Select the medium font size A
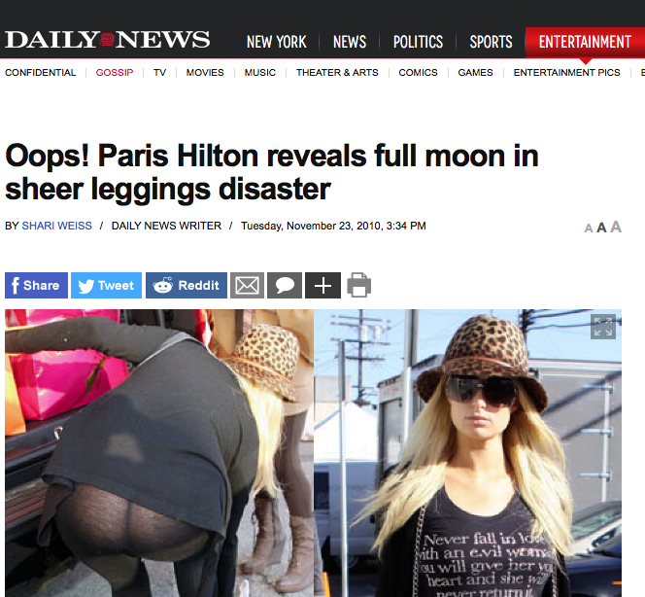This screenshot has height=597, width=645. 601,228
